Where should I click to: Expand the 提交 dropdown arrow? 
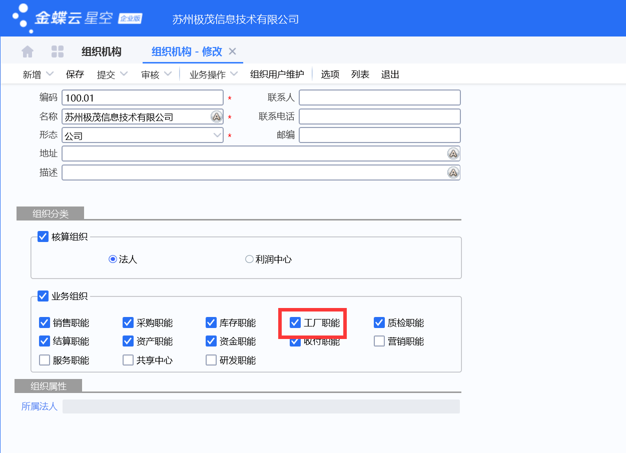coord(124,74)
